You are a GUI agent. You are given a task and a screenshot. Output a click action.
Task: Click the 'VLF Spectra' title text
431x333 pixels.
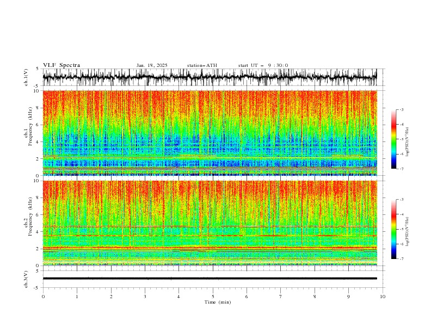tap(61, 65)
